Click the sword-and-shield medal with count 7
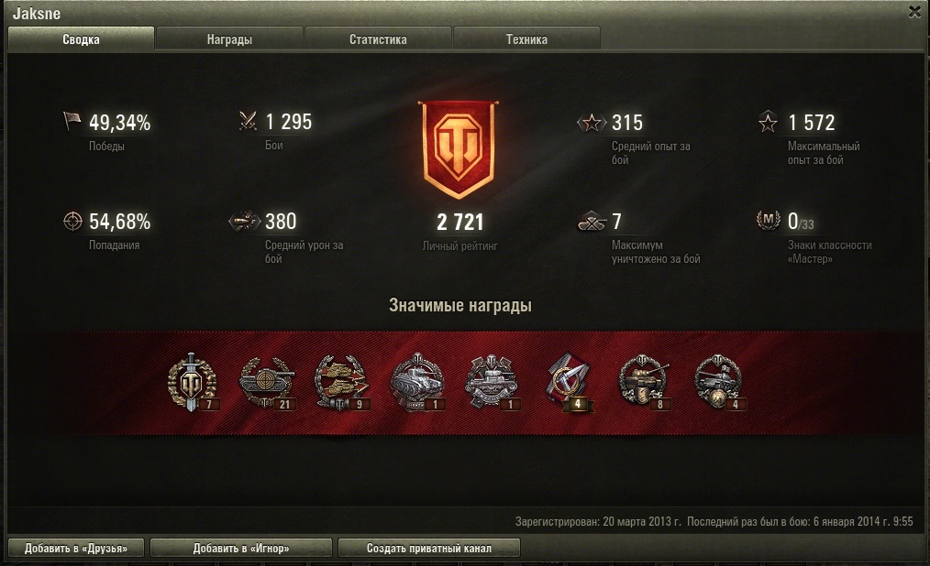 pos(192,383)
